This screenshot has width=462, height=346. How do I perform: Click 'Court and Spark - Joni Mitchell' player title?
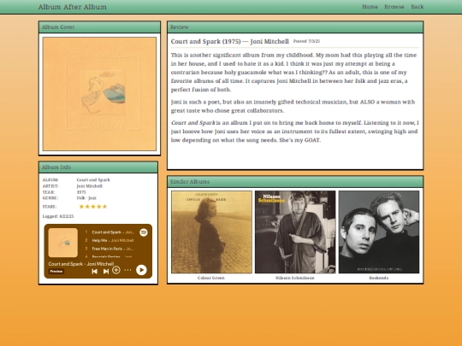(81, 264)
